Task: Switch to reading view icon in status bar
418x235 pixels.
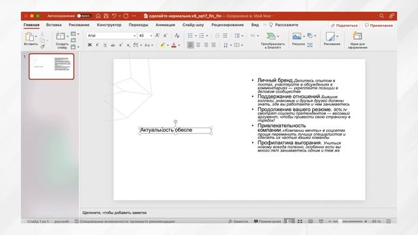Action: tap(311, 221)
